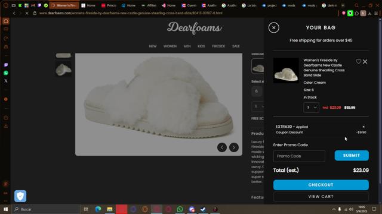The width and height of the screenshot is (382, 214).
Task: Open the NEW menu
Action: 153,46
